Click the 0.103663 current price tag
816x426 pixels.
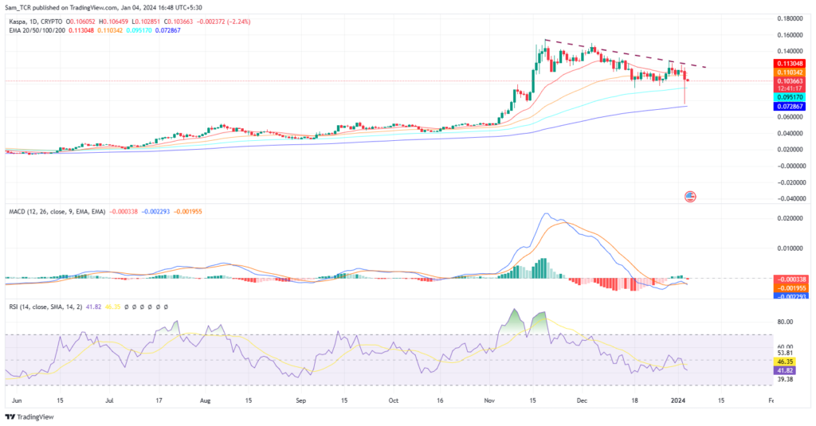[790, 81]
